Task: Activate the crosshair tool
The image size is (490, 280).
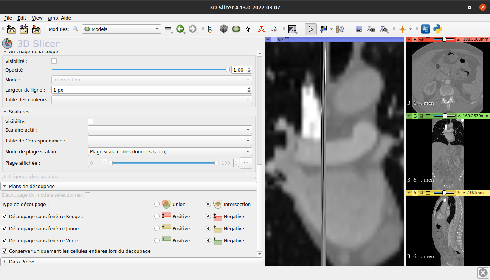Action: click(x=402, y=29)
